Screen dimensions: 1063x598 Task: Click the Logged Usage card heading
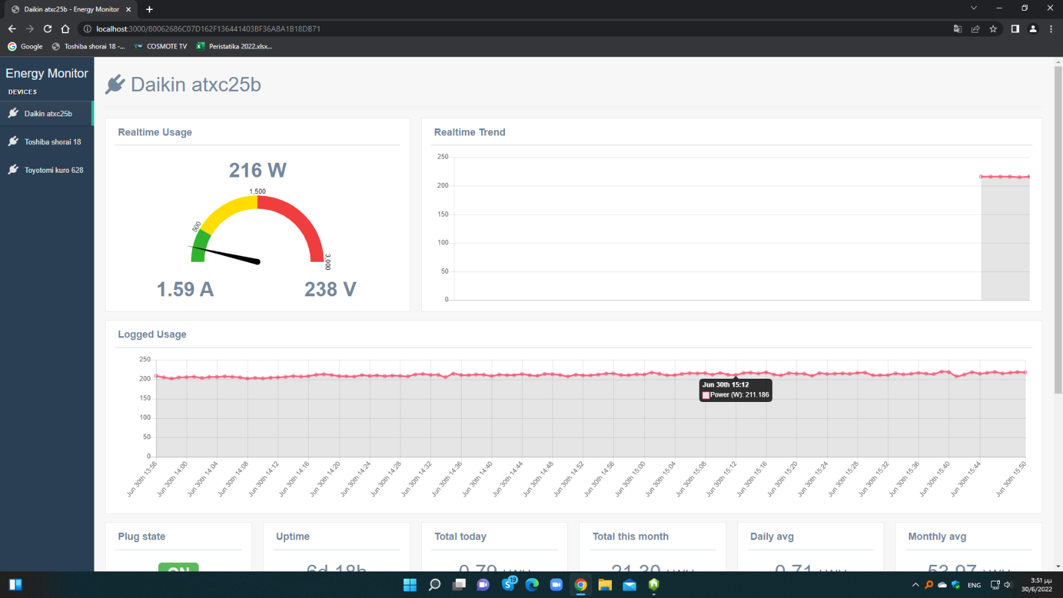coord(152,334)
